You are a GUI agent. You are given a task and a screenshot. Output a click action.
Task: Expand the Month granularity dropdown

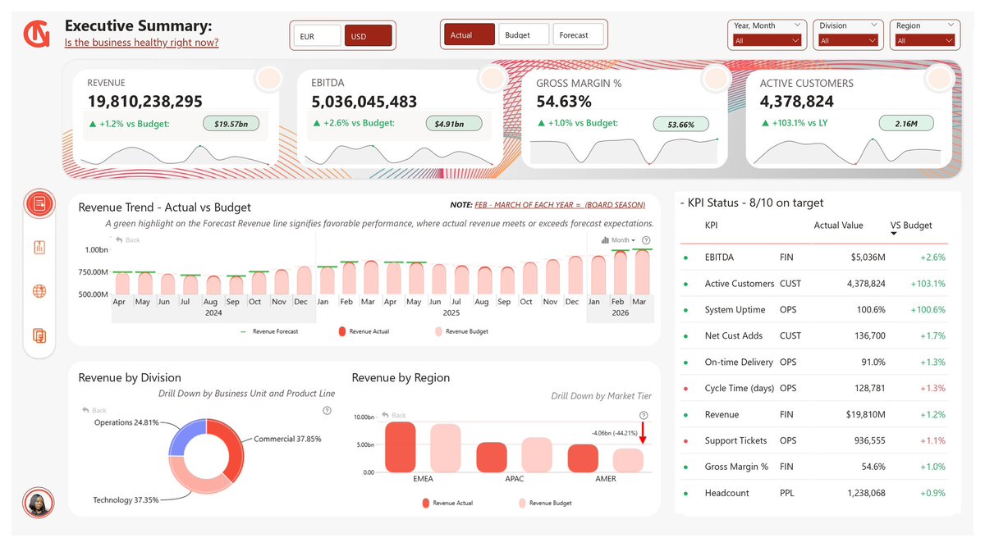coord(623,240)
